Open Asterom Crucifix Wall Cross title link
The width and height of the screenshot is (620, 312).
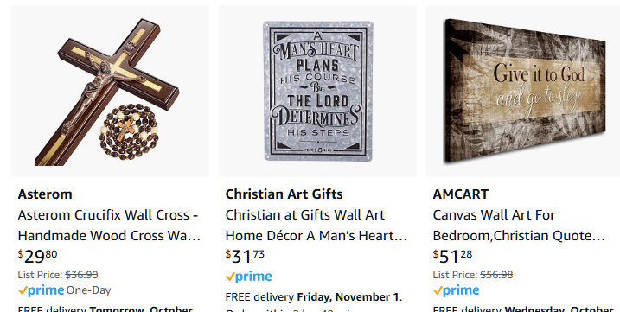109,225
